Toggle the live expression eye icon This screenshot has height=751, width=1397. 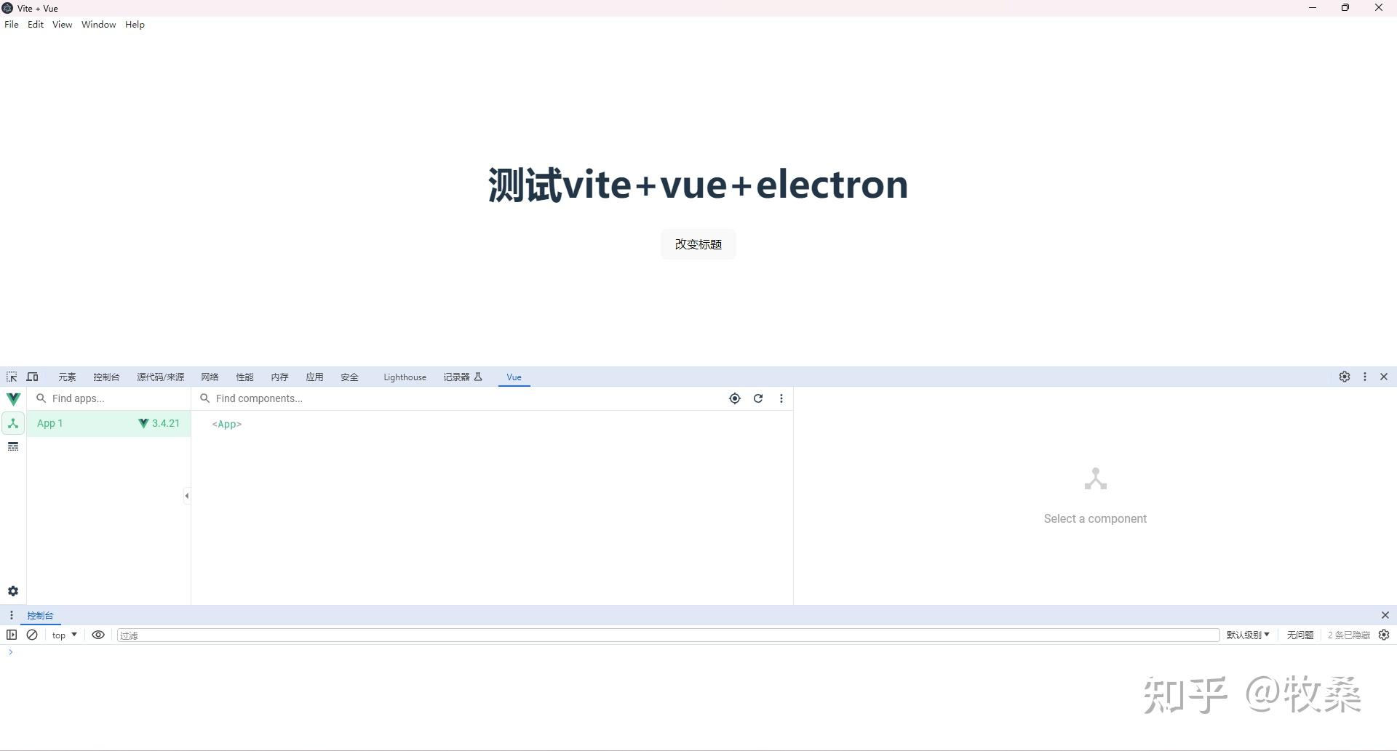98,635
